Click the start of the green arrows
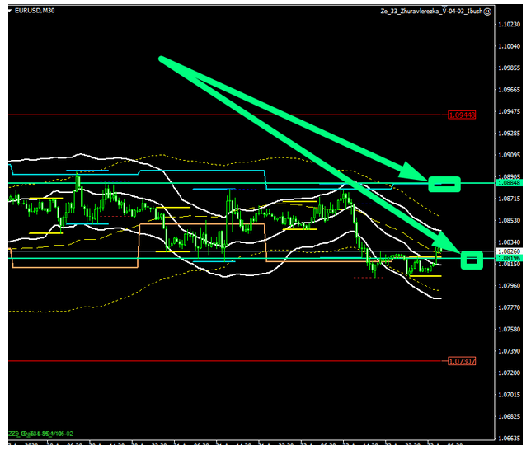Image resolution: width=531 pixels, height=455 pixels. click(163, 60)
